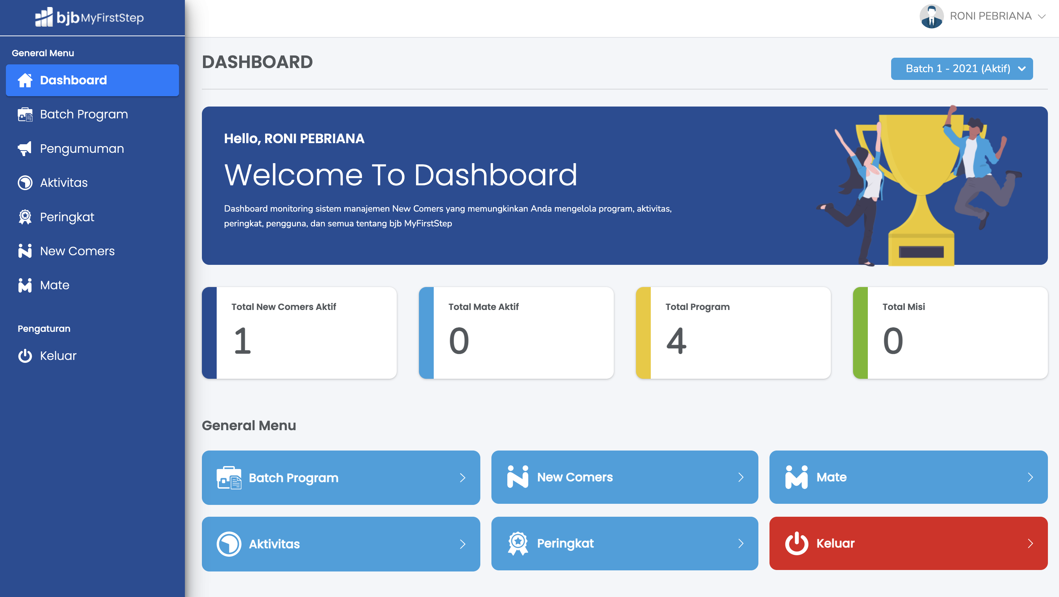1059x597 pixels.
Task: Expand the RONI PEBRIANA account menu arrow
Action: click(x=1042, y=16)
